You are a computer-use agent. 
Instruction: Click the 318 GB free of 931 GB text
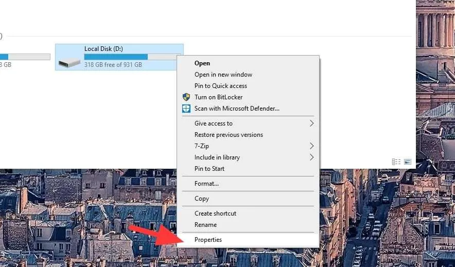pyautogui.click(x=113, y=65)
